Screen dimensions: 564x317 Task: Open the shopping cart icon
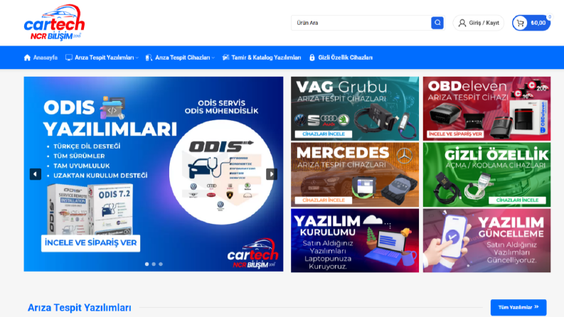coord(520,23)
